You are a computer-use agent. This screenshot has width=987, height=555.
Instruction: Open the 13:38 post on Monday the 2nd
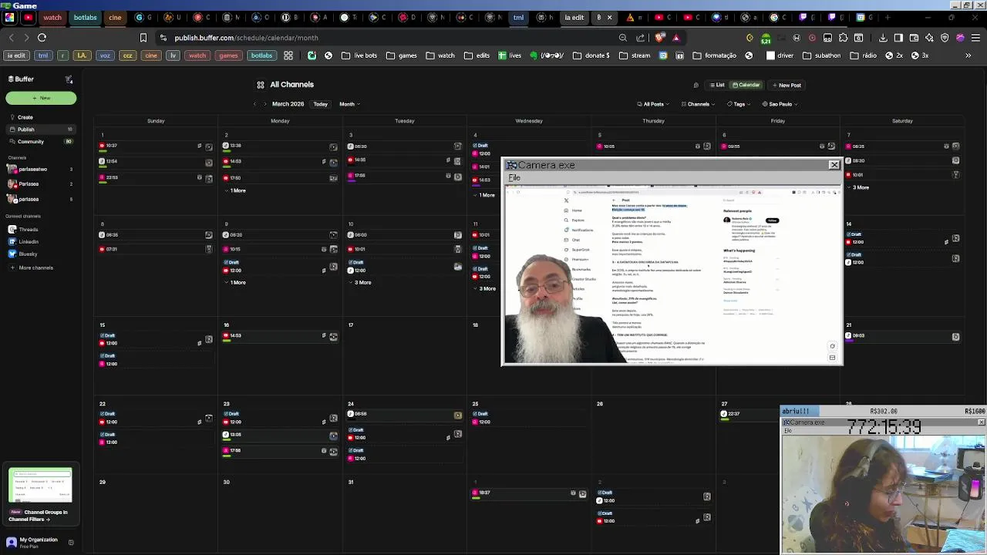(280, 146)
